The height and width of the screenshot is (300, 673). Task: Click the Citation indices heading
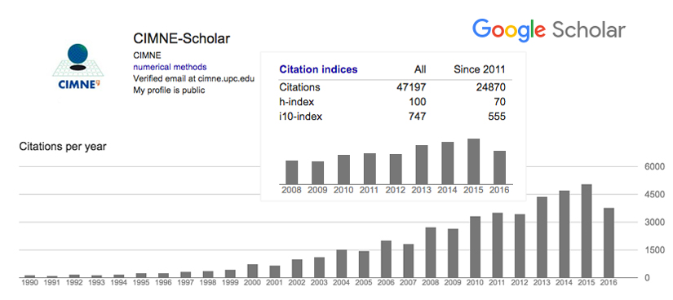coord(318,69)
